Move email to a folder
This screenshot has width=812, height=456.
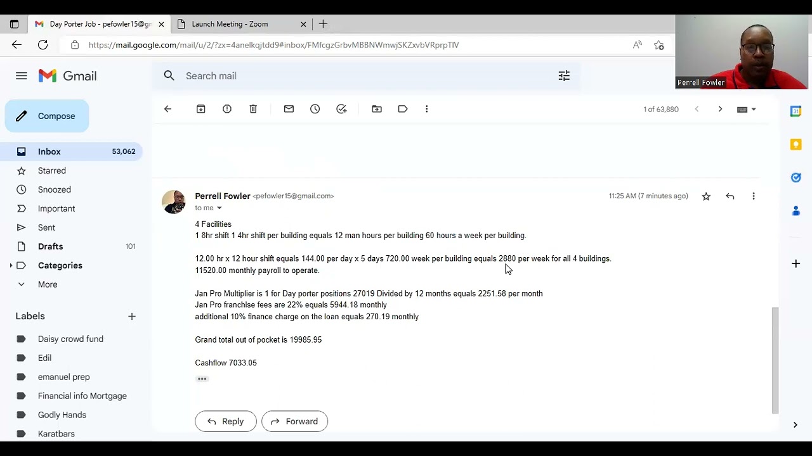377,109
